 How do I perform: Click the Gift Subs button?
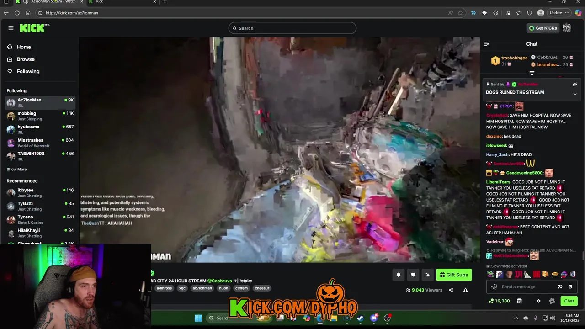pyautogui.click(x=454, y=275)
